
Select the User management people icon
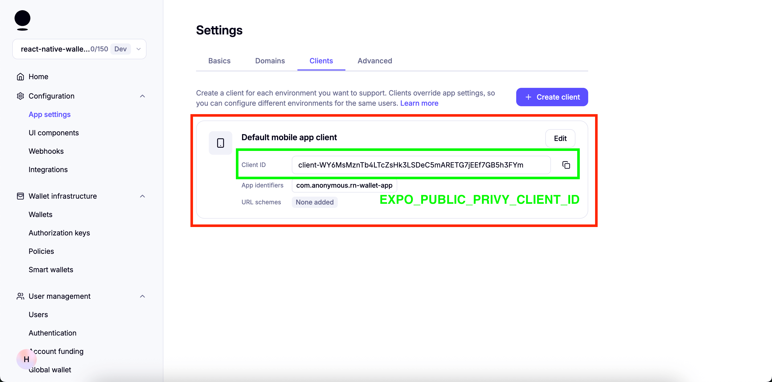pyautogui.click(x=20, y=296)
